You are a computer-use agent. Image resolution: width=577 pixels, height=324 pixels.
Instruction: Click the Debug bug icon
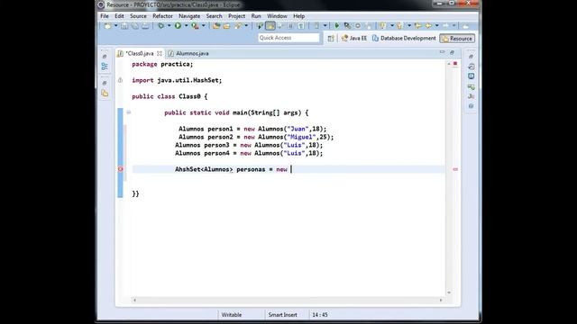tap(160, 26)
